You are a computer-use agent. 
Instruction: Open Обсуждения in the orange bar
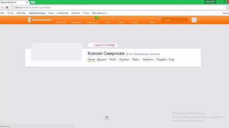[76, 22]
